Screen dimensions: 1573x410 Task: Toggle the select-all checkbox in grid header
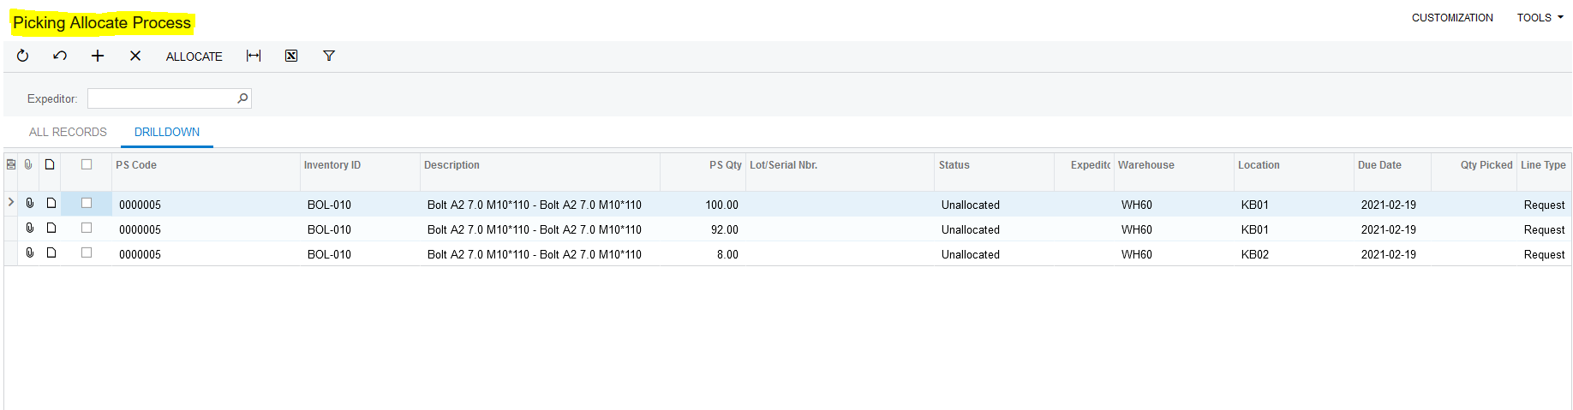[x=87, y=164]
